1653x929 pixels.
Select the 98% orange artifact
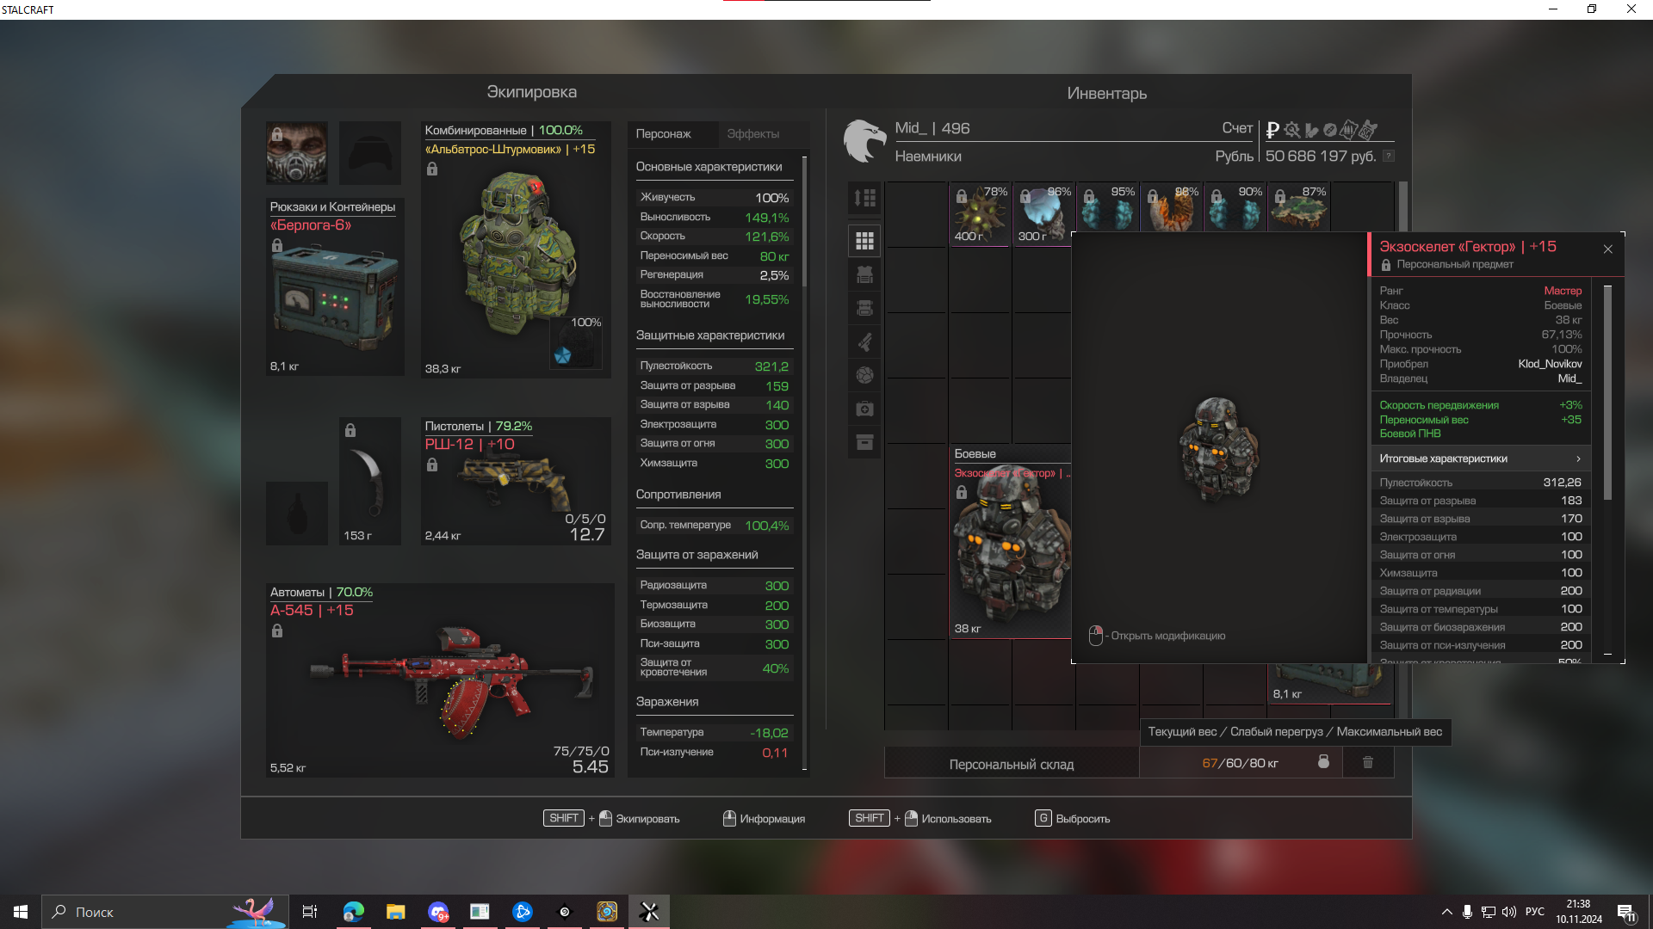pos(1171,207)
